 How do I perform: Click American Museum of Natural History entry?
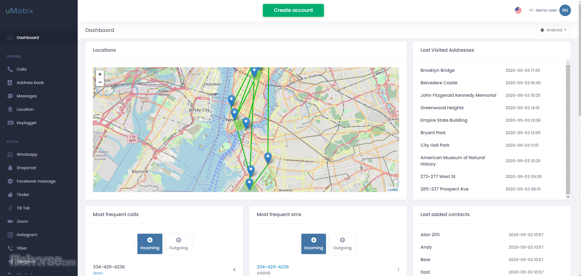click(x=453, y=161)
